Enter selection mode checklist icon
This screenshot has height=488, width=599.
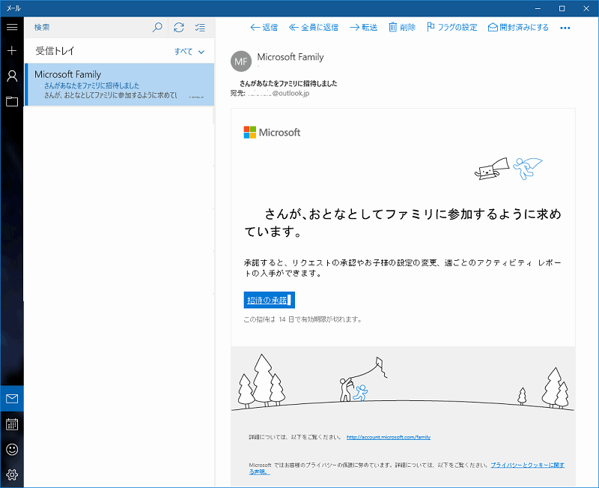point(200,27)
